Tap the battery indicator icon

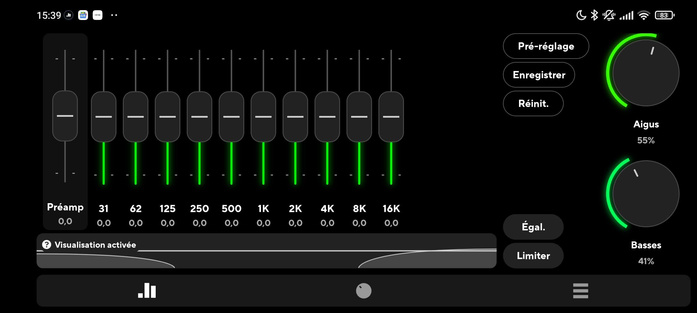[664, 15]
